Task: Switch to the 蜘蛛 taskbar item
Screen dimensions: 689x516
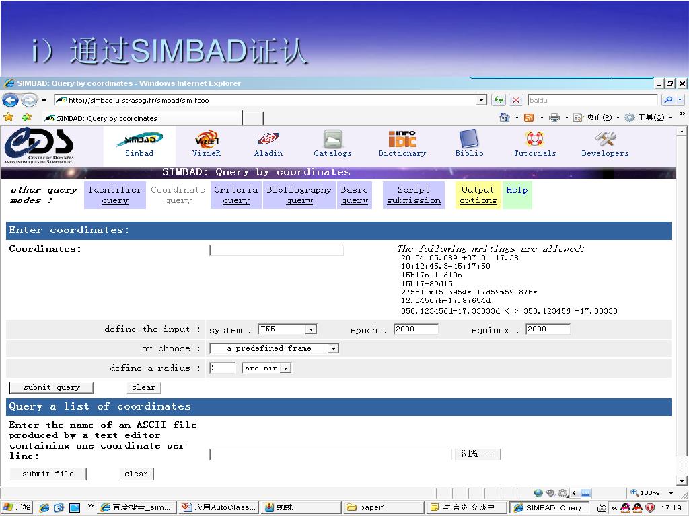Action: click(x=301, y=508)
